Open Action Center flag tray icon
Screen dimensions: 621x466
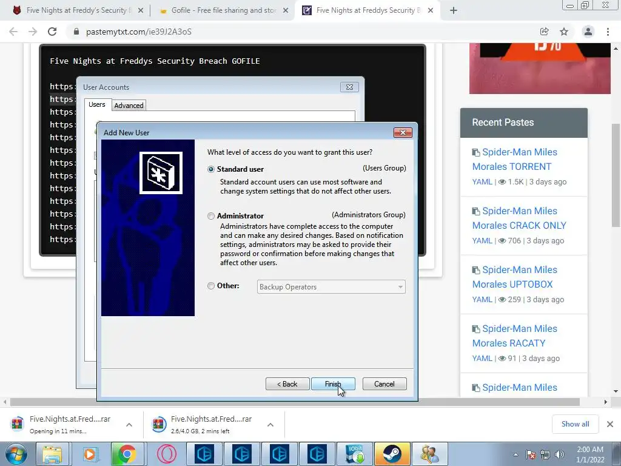pyautogui.click(x=531, y=454)
